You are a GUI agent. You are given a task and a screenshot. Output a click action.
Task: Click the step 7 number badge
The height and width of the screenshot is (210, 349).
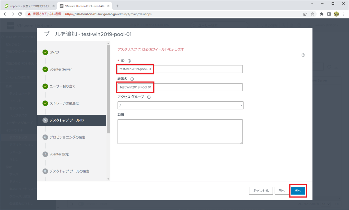coord(45,154)
